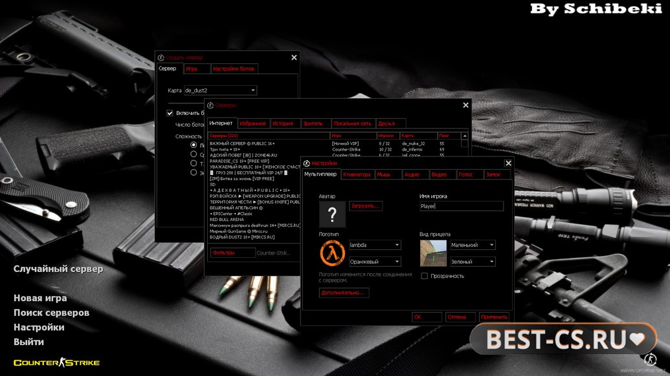Screen dimensions: 670x376
Task: Switch to the Мышь tab
Action: point(388,174)
